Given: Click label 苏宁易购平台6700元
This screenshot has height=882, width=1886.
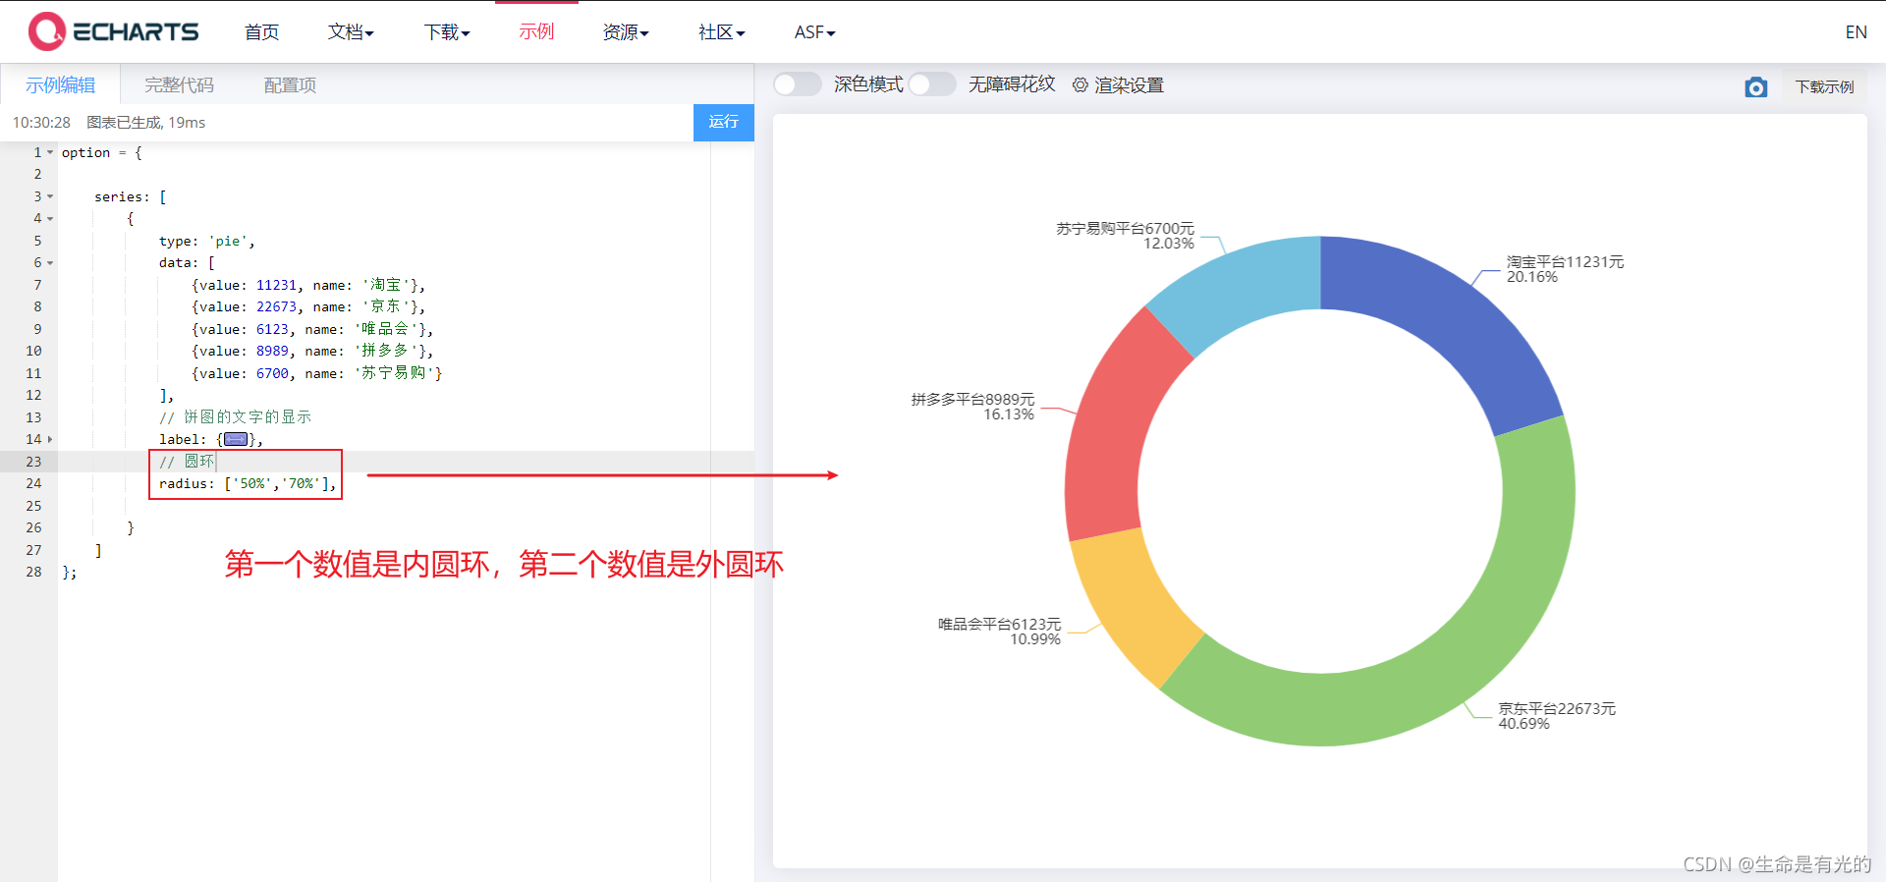Looking at the screenshot, I should [x=1125, y=229].
